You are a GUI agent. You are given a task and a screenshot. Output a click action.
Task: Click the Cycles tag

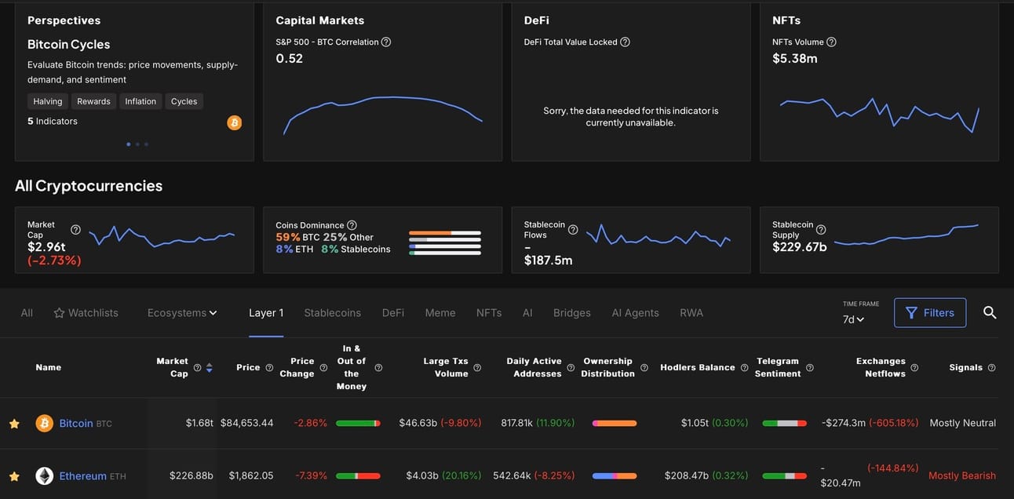point(184,101)
